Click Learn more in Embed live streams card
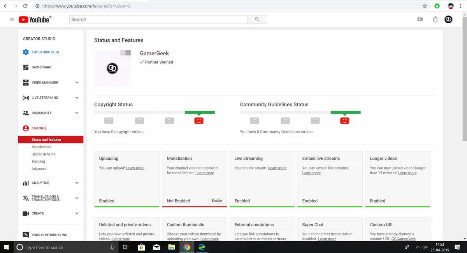 tap(311, 173)
